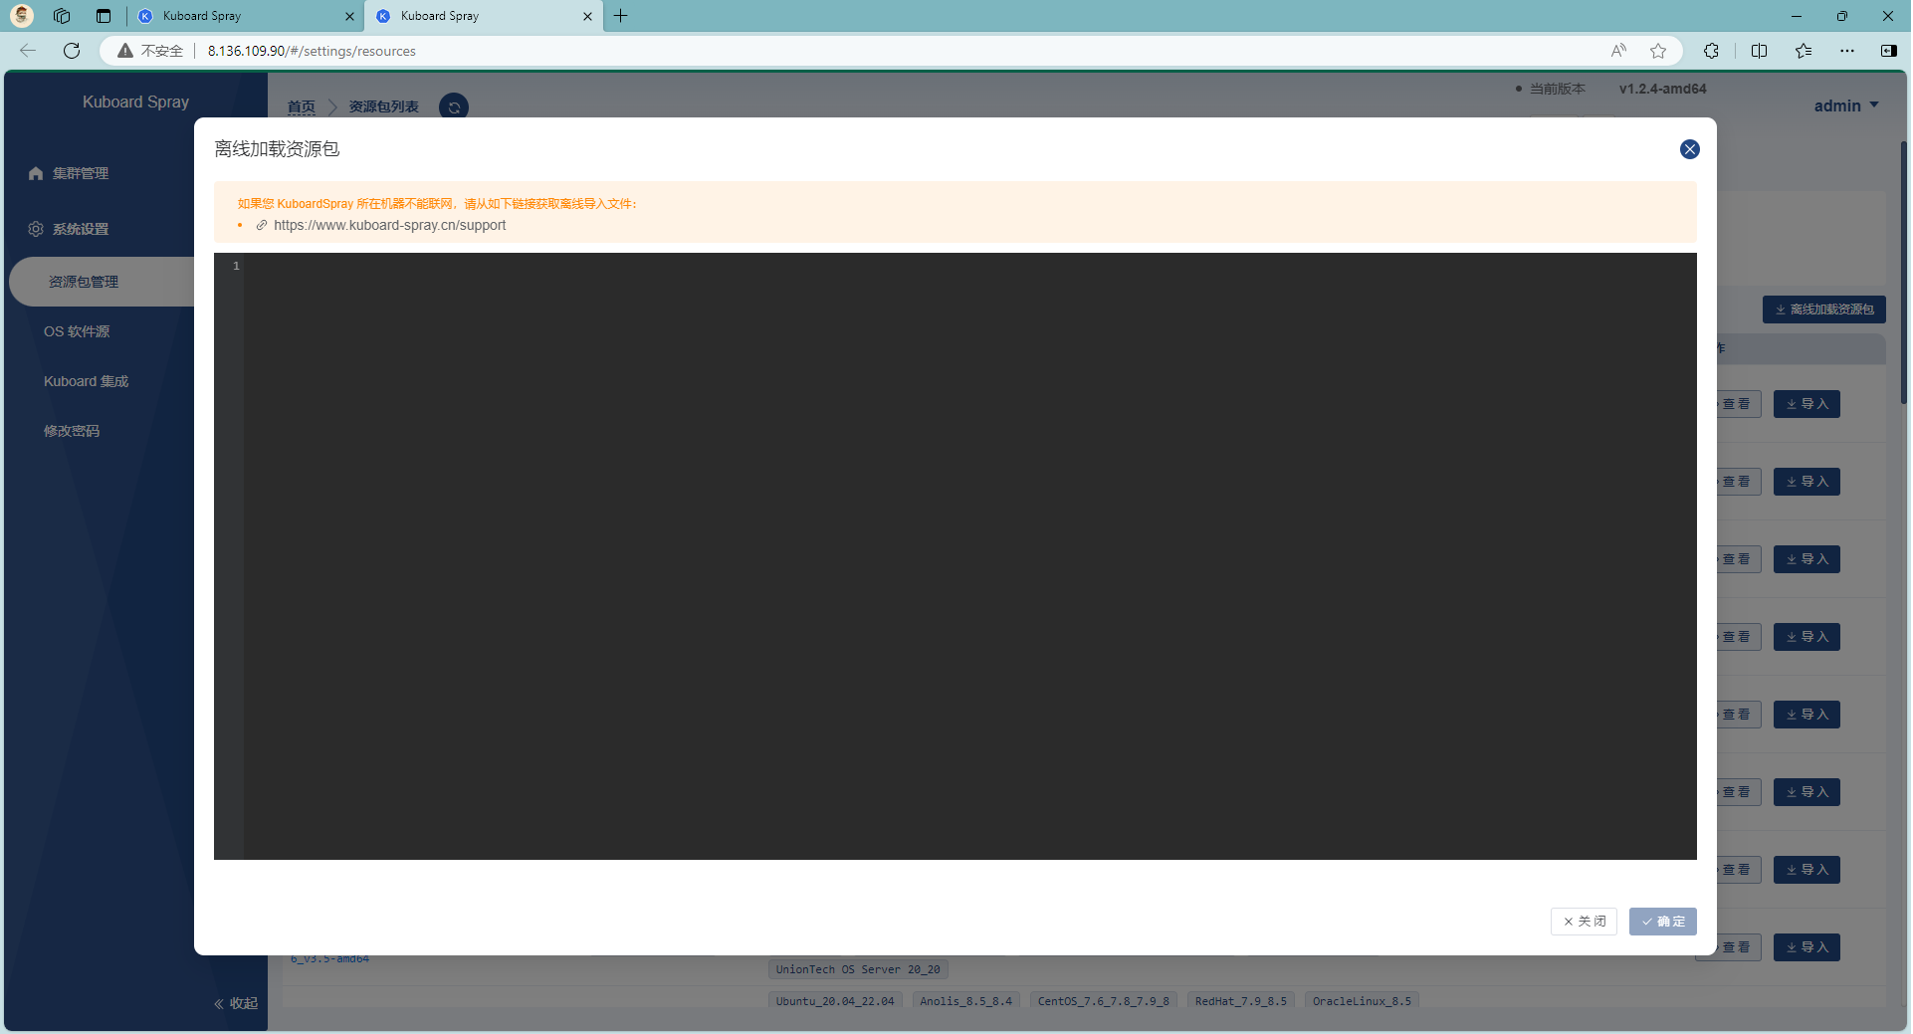Click the 确定 confirm button
Screen dimensions: 1913x1034
1662,922
